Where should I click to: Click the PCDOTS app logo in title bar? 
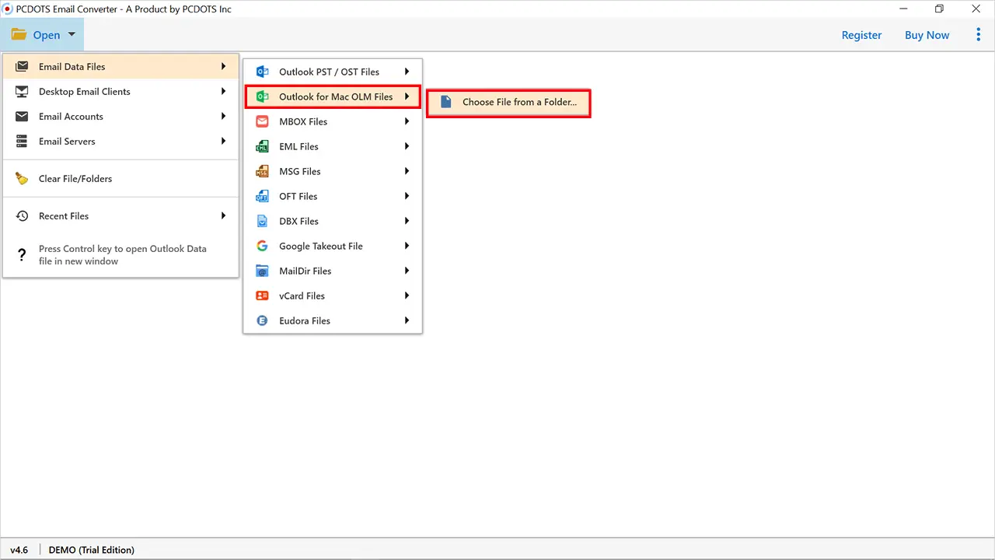pyautogui.click(x=8, y=9)
